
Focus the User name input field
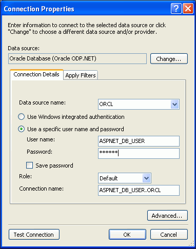139,141
